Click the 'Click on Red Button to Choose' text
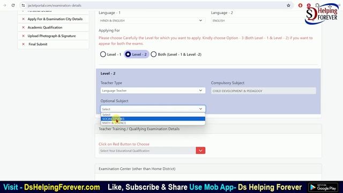The width and height of the screenshot is (343, 193). pyautogui.click(x=124, y=144)
